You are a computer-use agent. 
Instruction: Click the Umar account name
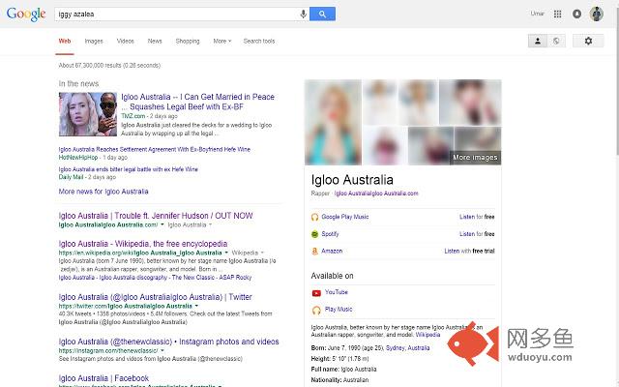[x=538, y=14]
